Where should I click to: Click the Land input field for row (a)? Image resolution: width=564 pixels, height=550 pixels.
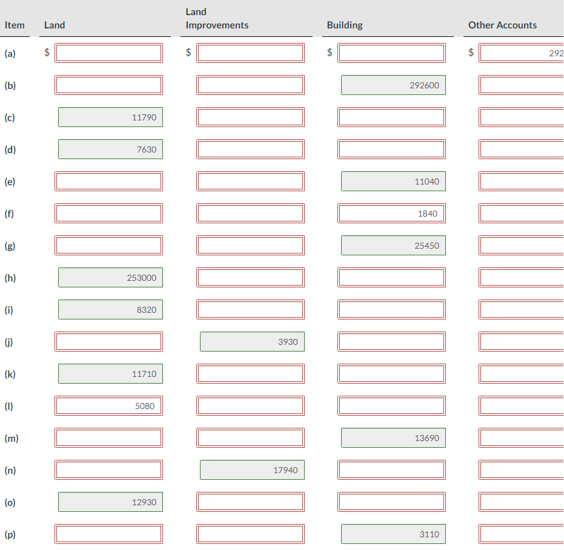click(109, 53)
